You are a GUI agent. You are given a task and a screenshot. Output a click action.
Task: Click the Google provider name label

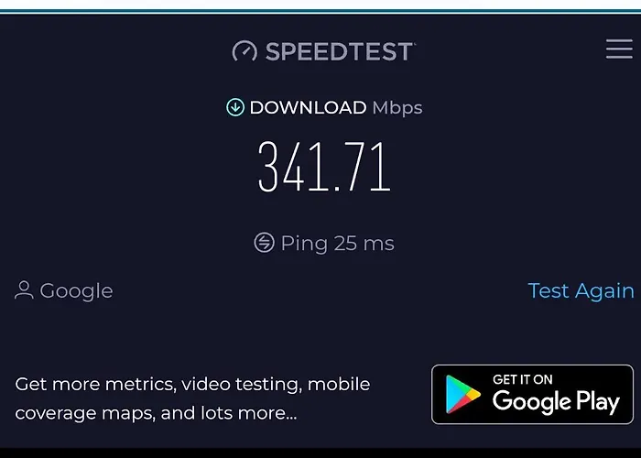(76, 291)
